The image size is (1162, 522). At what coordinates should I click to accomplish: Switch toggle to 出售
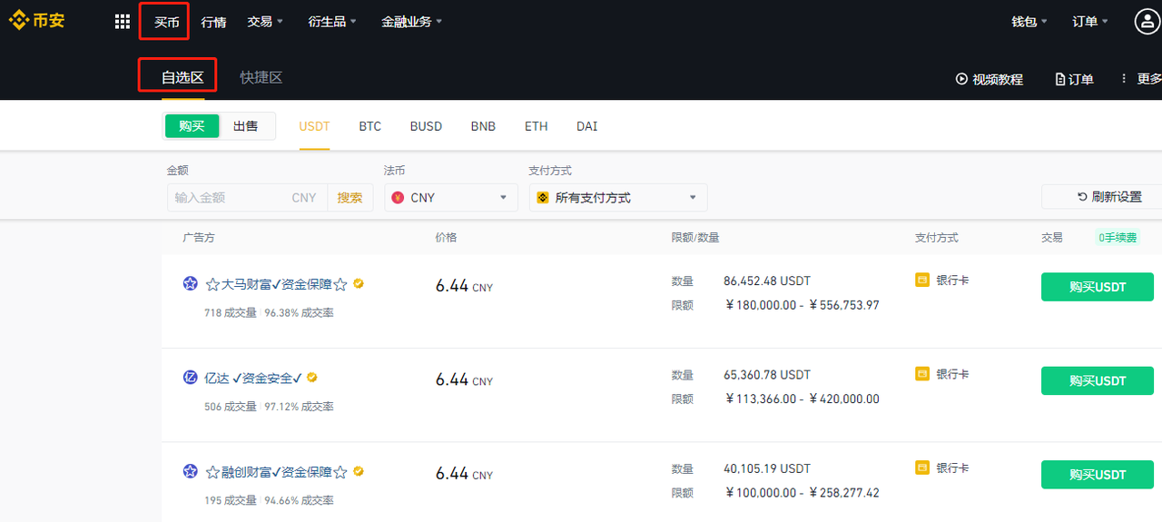point(246,126)
